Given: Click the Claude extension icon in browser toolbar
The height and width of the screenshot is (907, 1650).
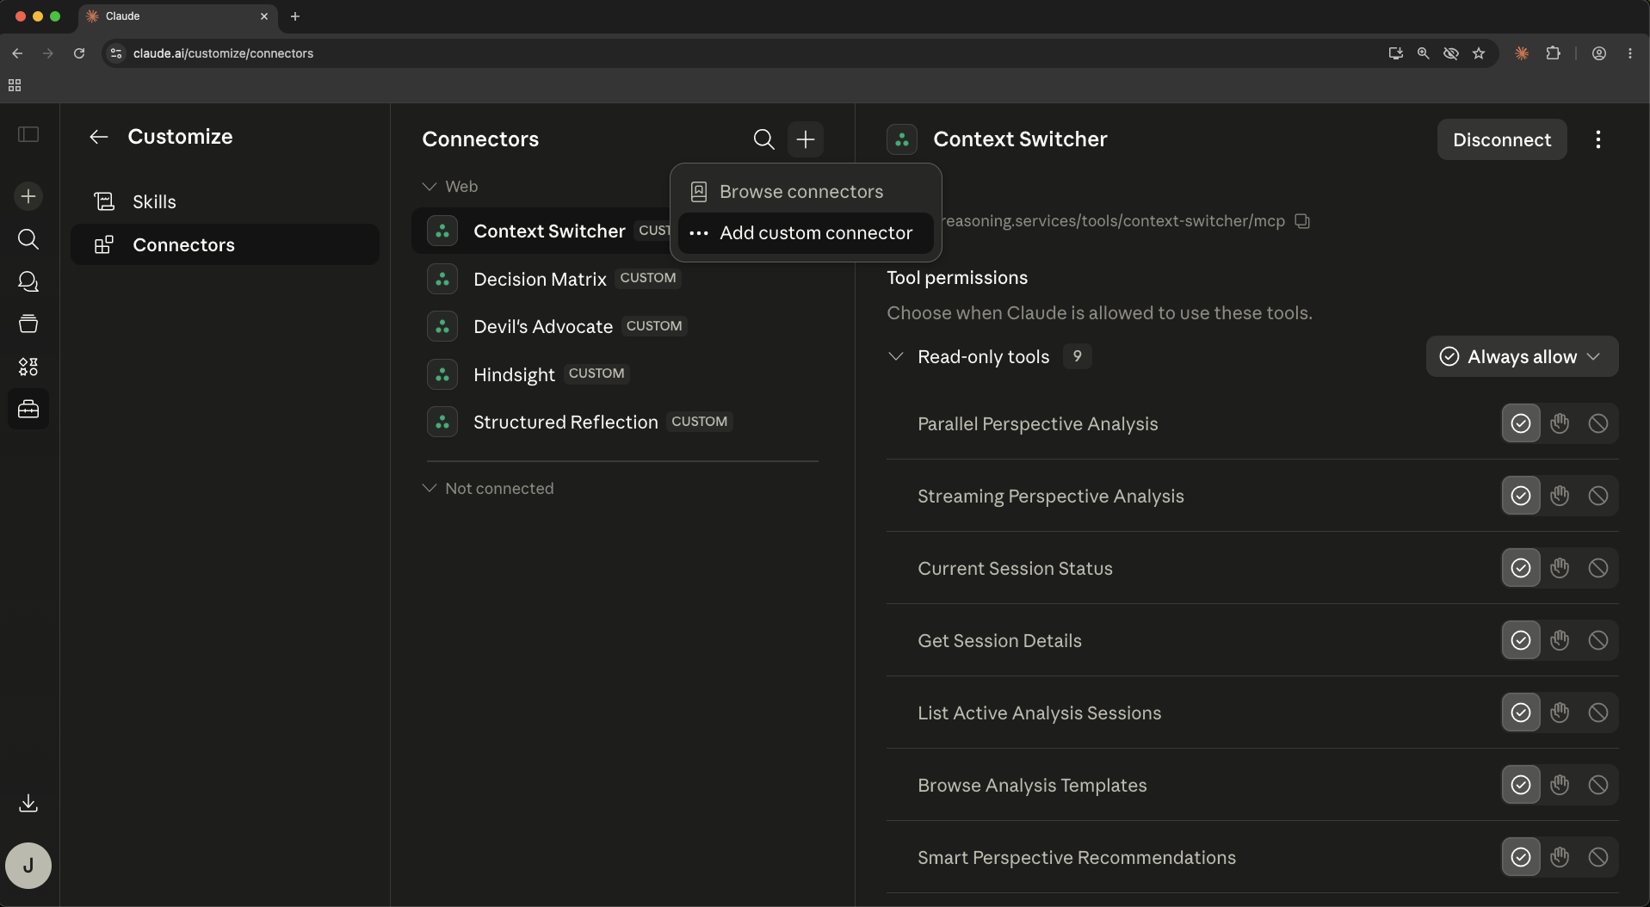Looking at the screenshot, I should [1522, 53].
